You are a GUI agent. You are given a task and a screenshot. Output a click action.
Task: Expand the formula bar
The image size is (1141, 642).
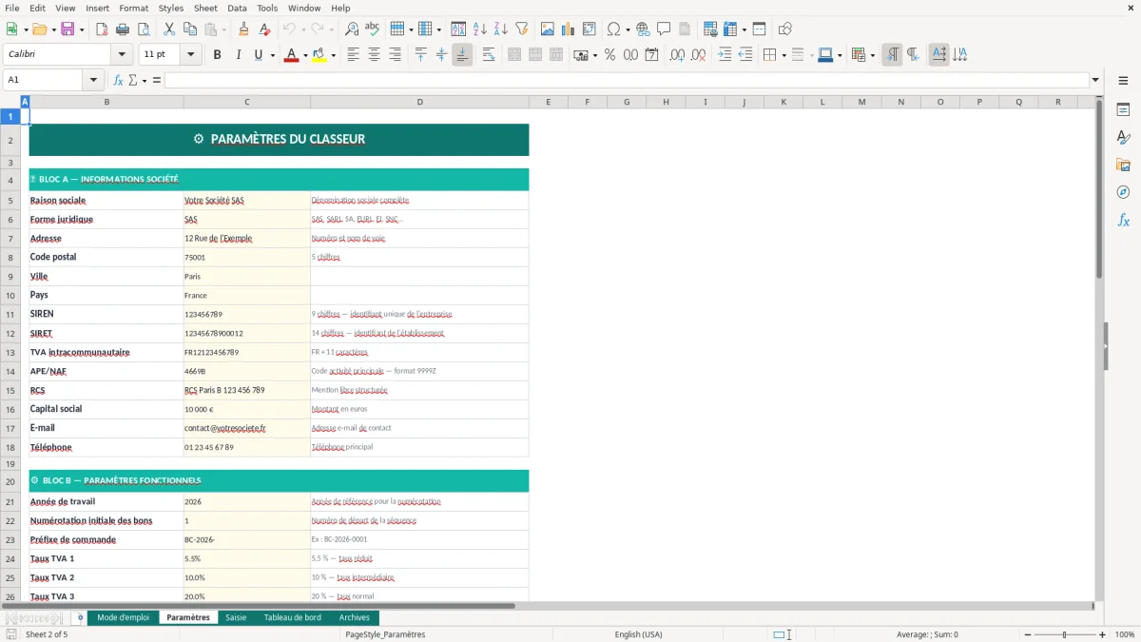1095,80
